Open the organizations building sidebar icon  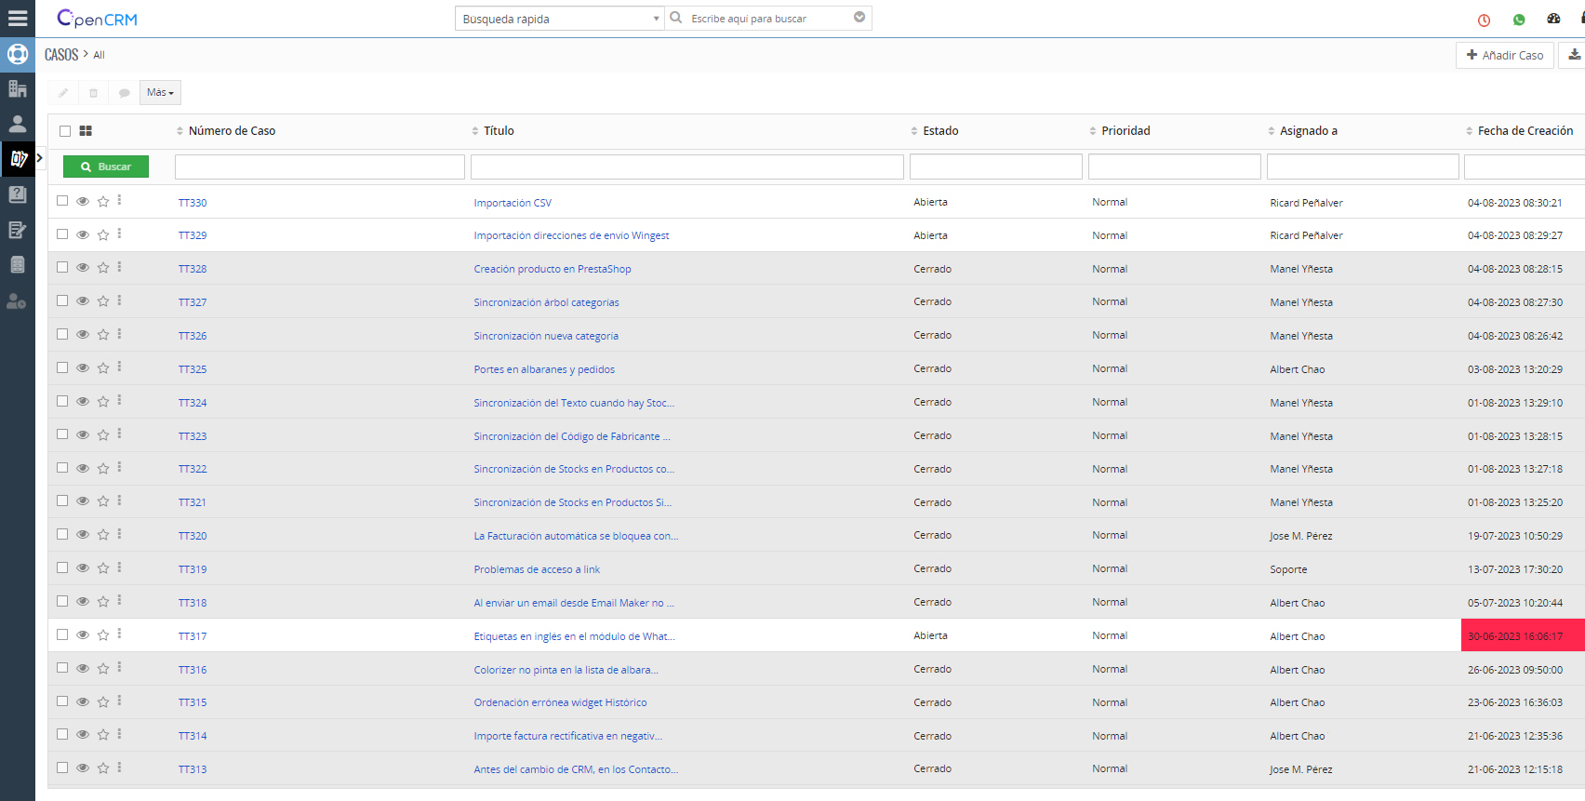18,88
